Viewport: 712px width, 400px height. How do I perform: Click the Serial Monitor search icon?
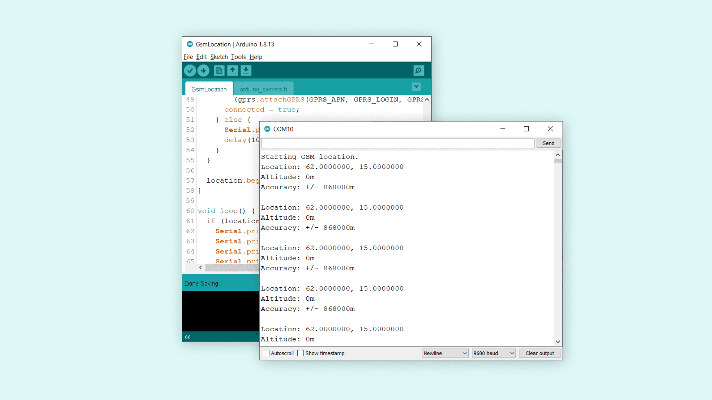(x=419, y=70)
